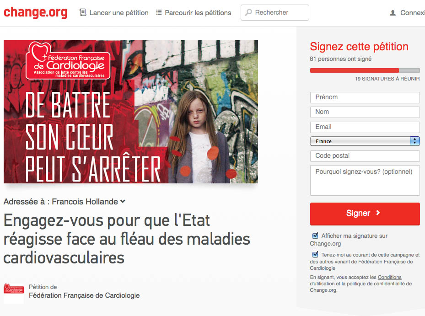Click the magnifier icon in search box
Screen dimensions: 425x316
(248, 12)
